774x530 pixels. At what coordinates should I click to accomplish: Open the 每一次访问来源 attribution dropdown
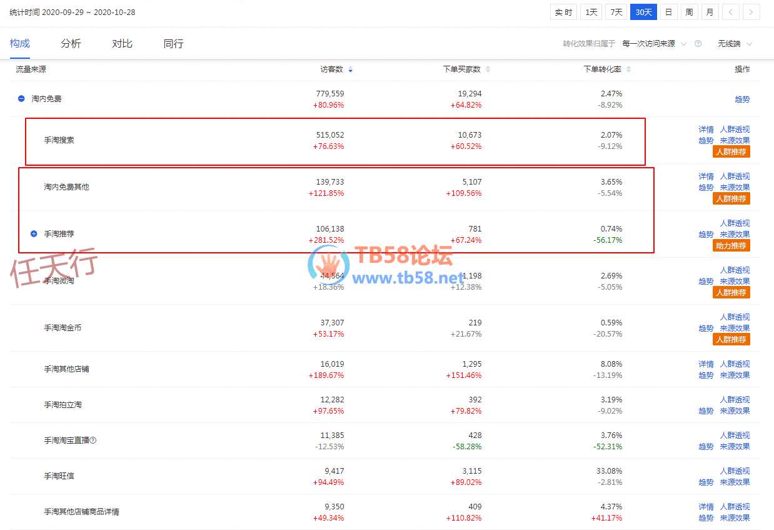click(654, 44)
